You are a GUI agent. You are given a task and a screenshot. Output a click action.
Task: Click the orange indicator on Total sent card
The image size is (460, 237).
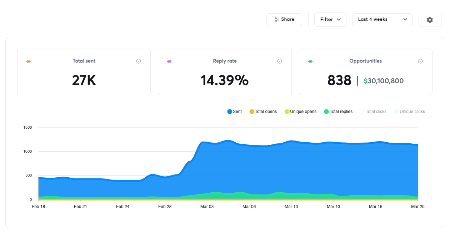click(x=28, y=61)
